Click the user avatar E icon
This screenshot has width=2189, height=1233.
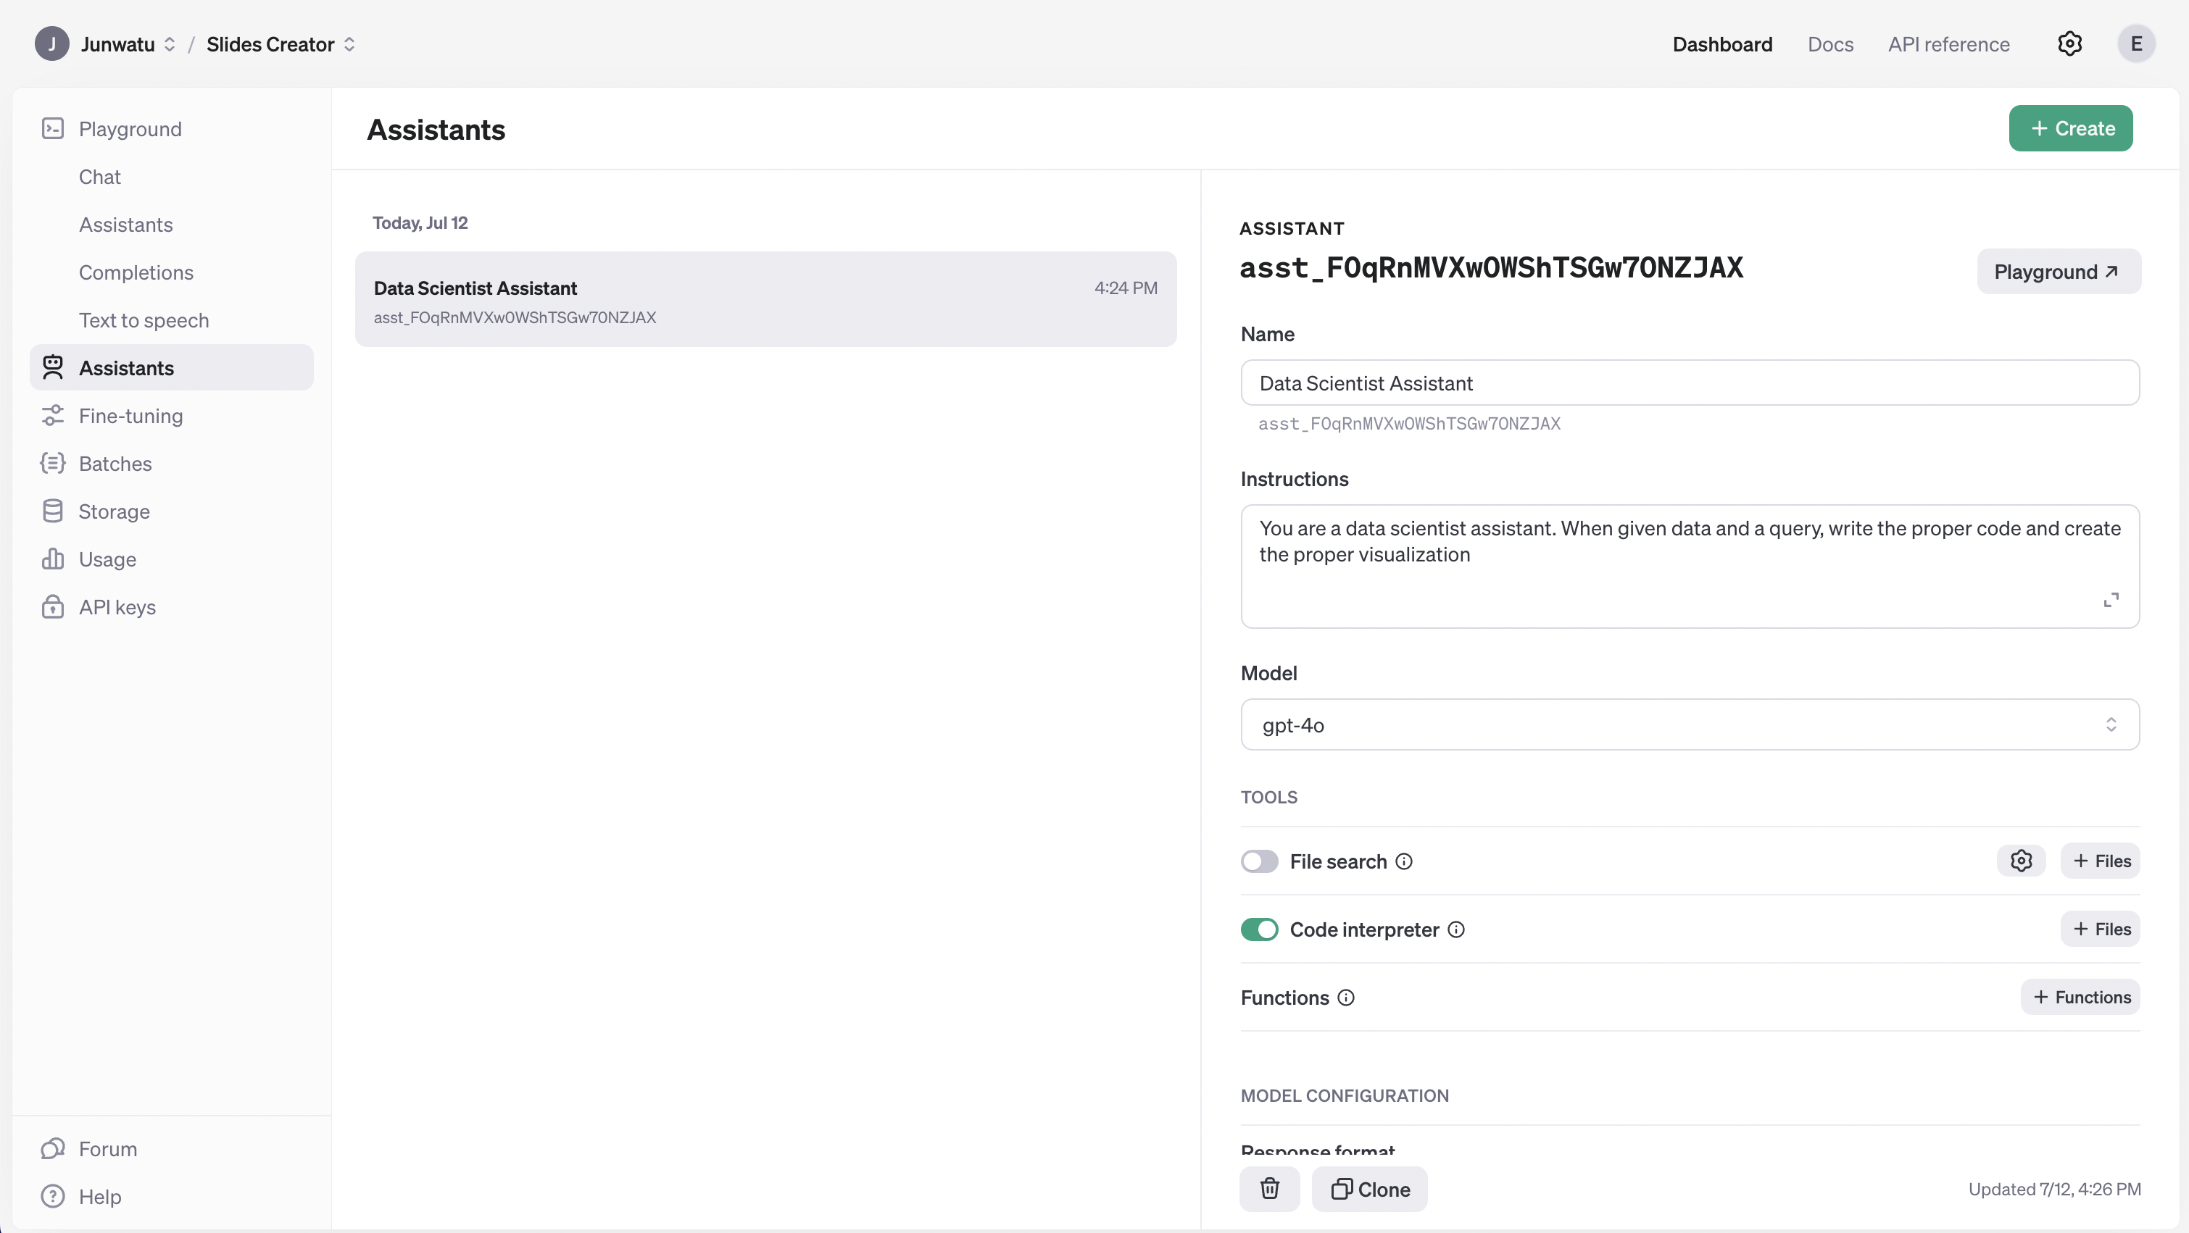(2135, 44)
